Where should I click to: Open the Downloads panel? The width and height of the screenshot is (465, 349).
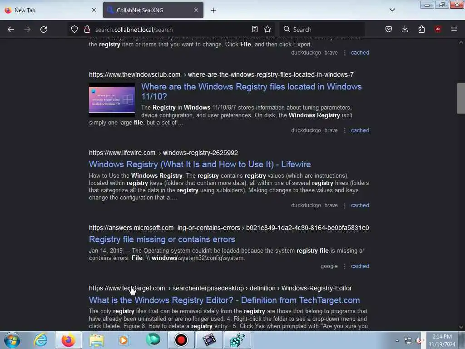pyautogui.click(x=405, y=29)
